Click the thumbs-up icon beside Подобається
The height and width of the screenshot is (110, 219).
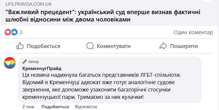20,46
